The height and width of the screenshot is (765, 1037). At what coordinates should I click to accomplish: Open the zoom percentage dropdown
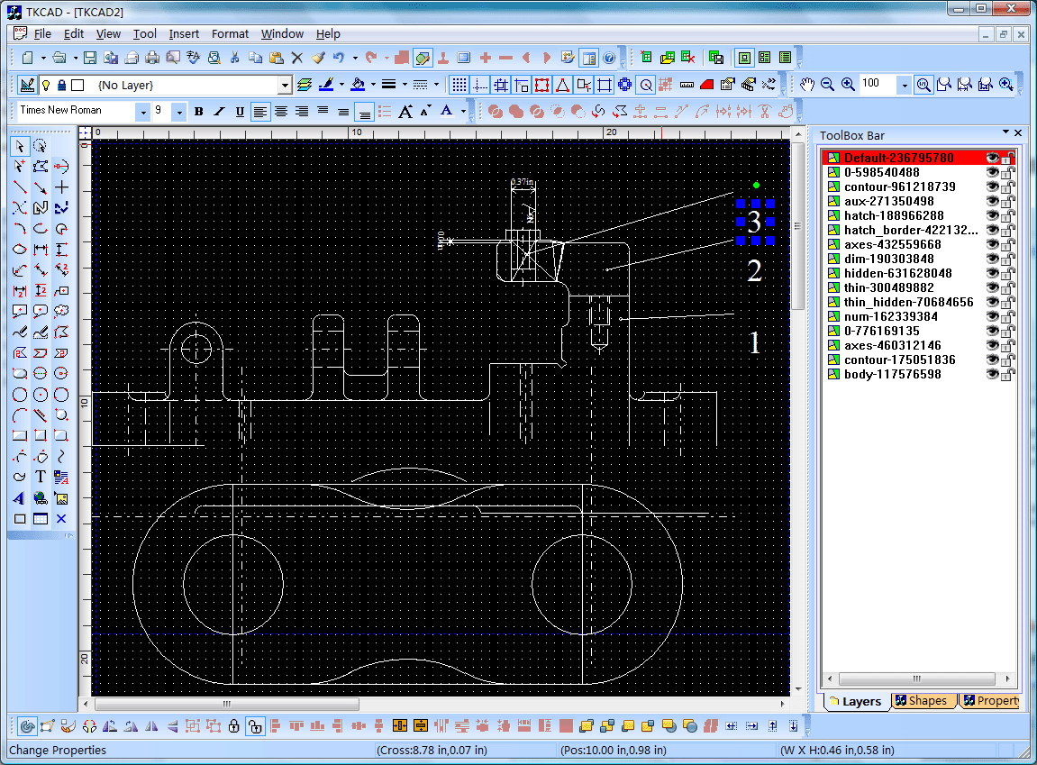pos(904,86)
